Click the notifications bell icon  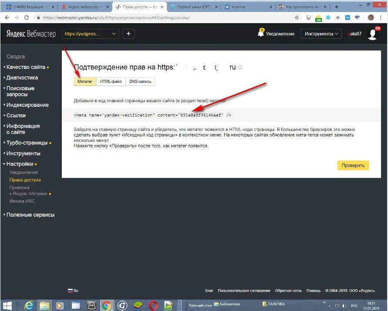click(261, 33)
